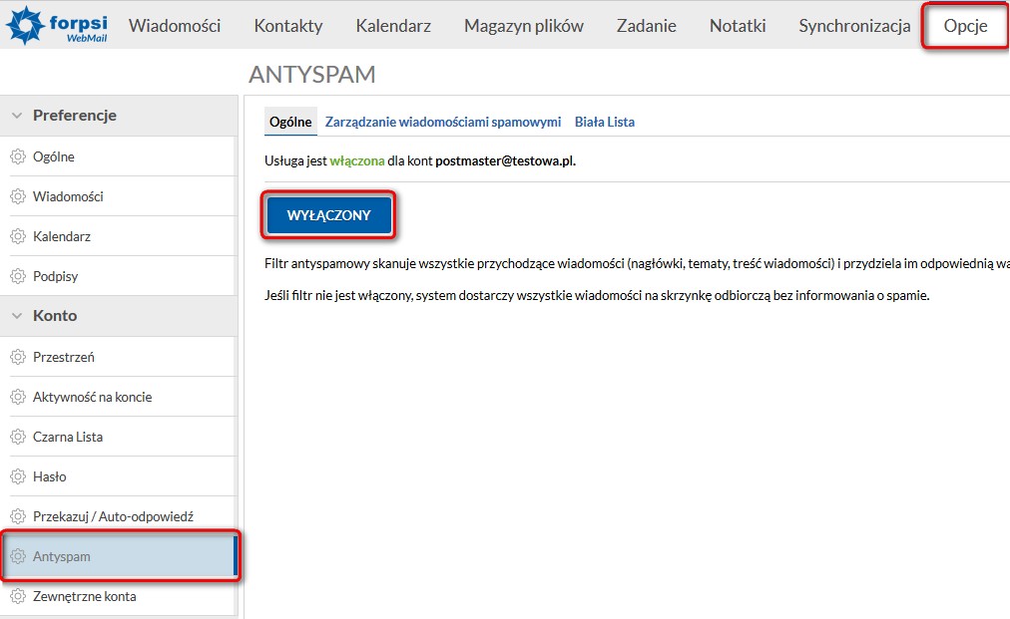Open the Wiadomości top menu

(x=175, y=26)
